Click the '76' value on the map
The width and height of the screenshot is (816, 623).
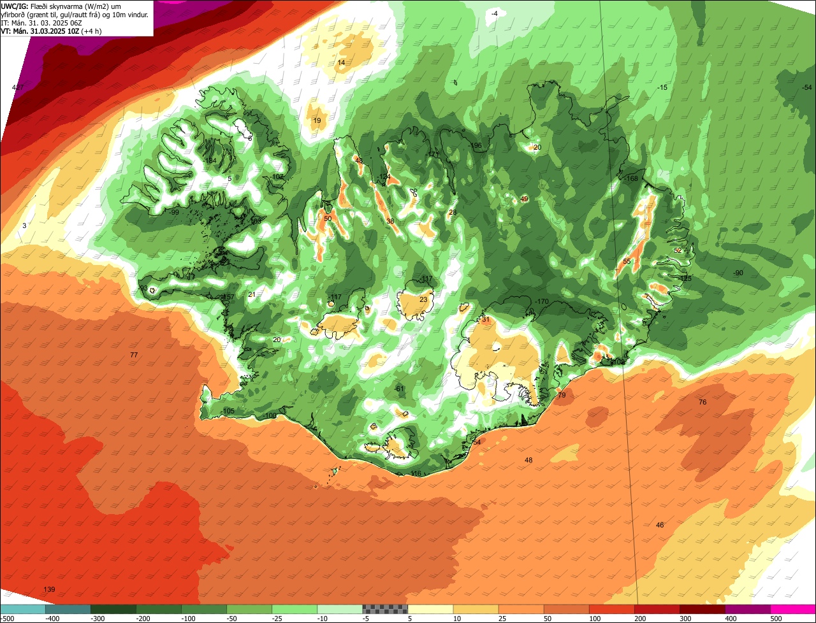coord(703,402)
